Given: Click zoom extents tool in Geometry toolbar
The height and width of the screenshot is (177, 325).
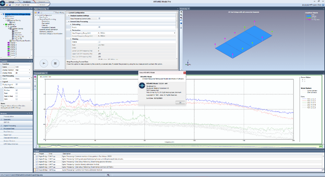Looking at the screenshot, I should coord(181,18).
